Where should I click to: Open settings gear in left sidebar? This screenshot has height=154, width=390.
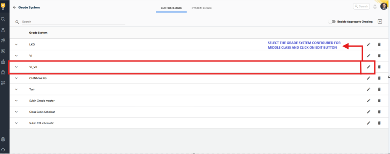point(3,140)
